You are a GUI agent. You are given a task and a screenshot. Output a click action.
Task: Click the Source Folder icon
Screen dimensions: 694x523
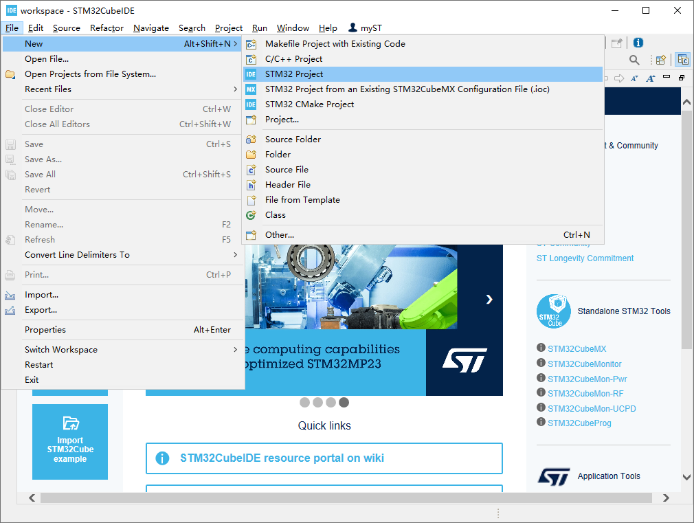251,139
